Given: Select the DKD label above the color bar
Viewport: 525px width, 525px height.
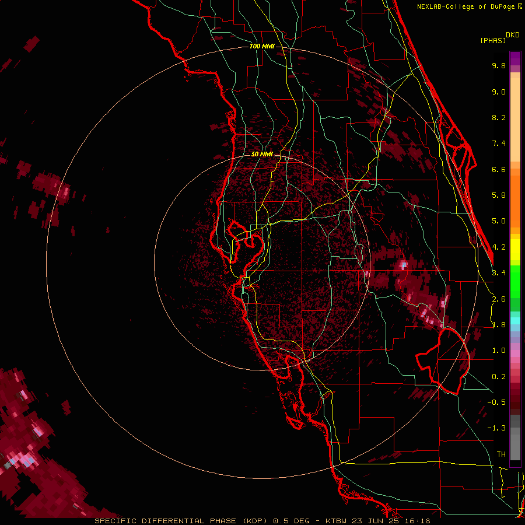Looking at the screenshot, I should pos(513,35).
